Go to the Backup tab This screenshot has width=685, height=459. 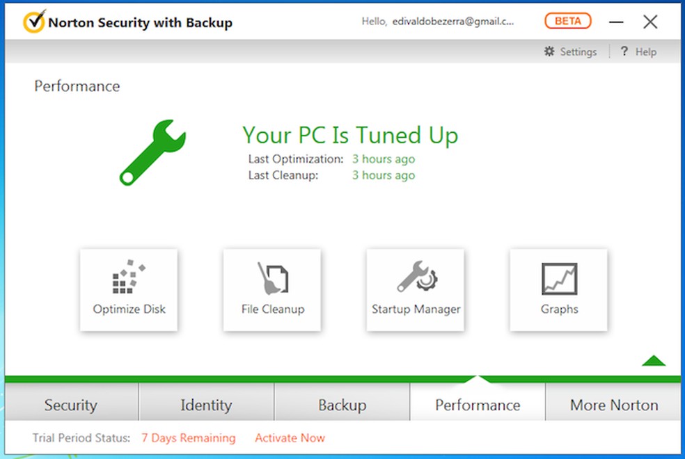[342, 405]
